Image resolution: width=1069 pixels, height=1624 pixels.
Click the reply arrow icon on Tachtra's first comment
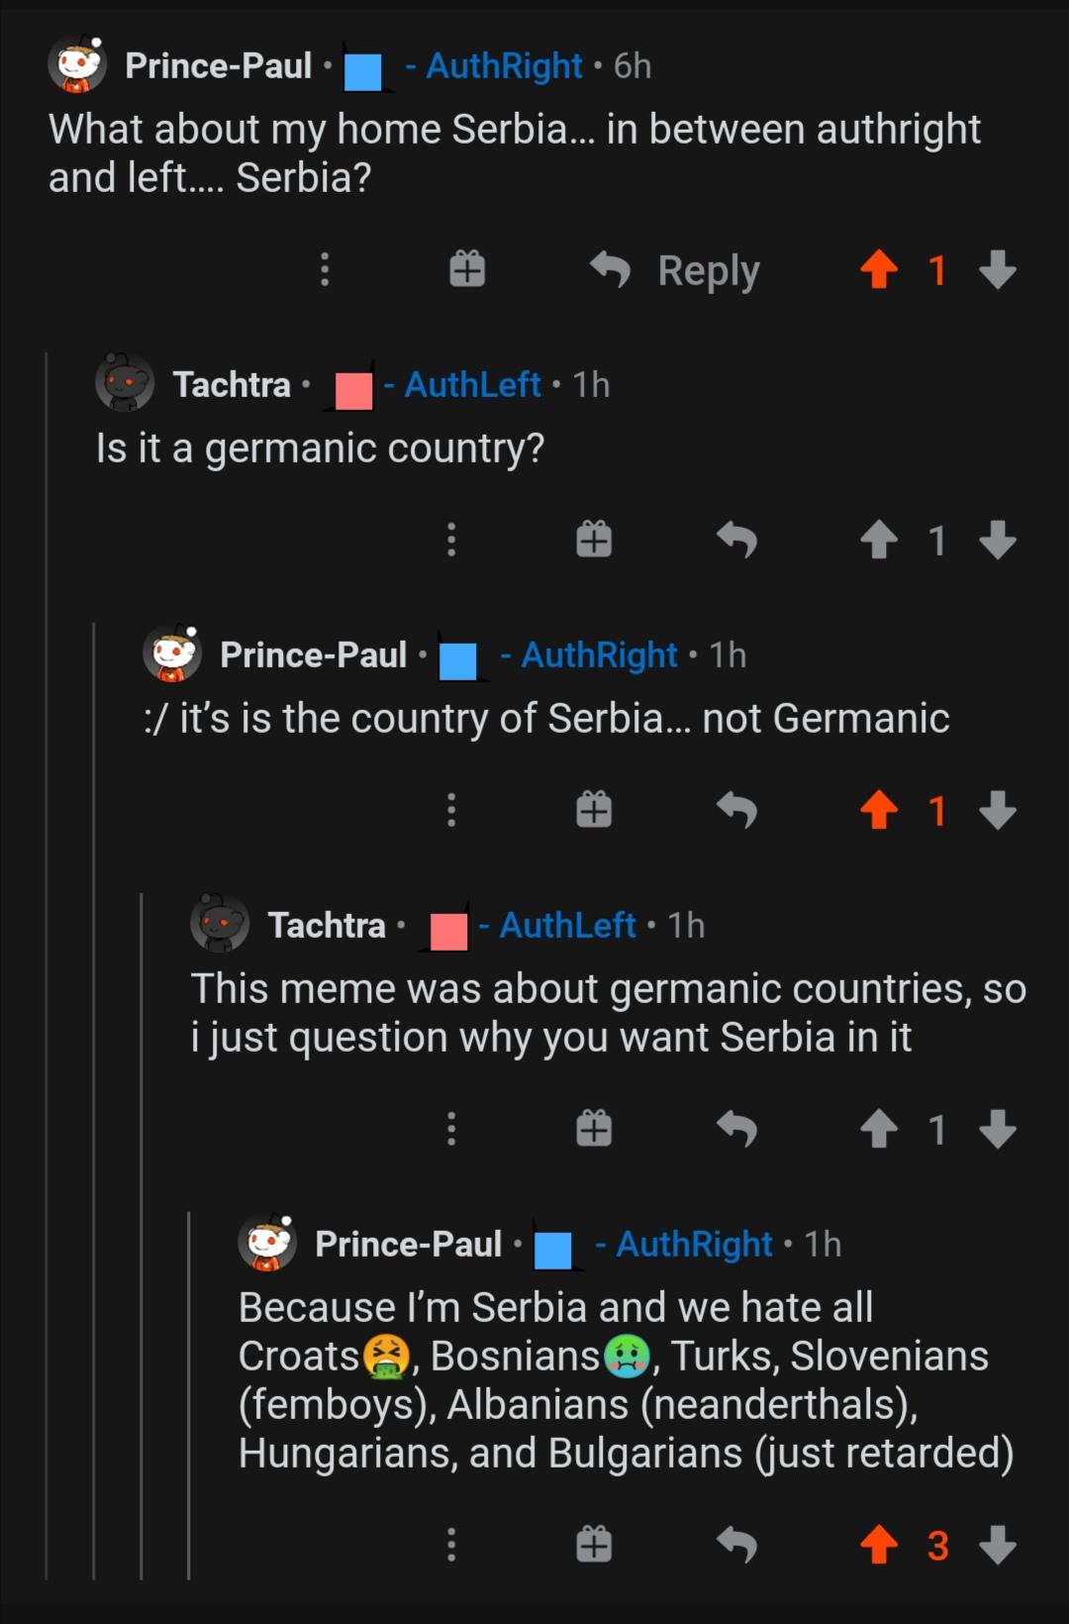click(737, 538)
